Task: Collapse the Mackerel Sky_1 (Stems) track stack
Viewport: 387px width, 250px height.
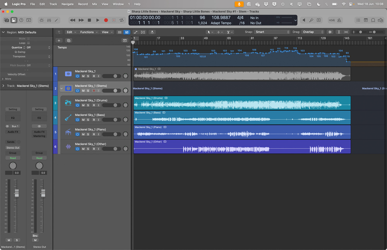Action: coord(62,88)
